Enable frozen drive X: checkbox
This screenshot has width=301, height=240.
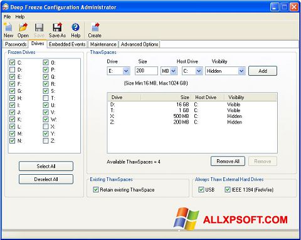[x=46, y=127]
